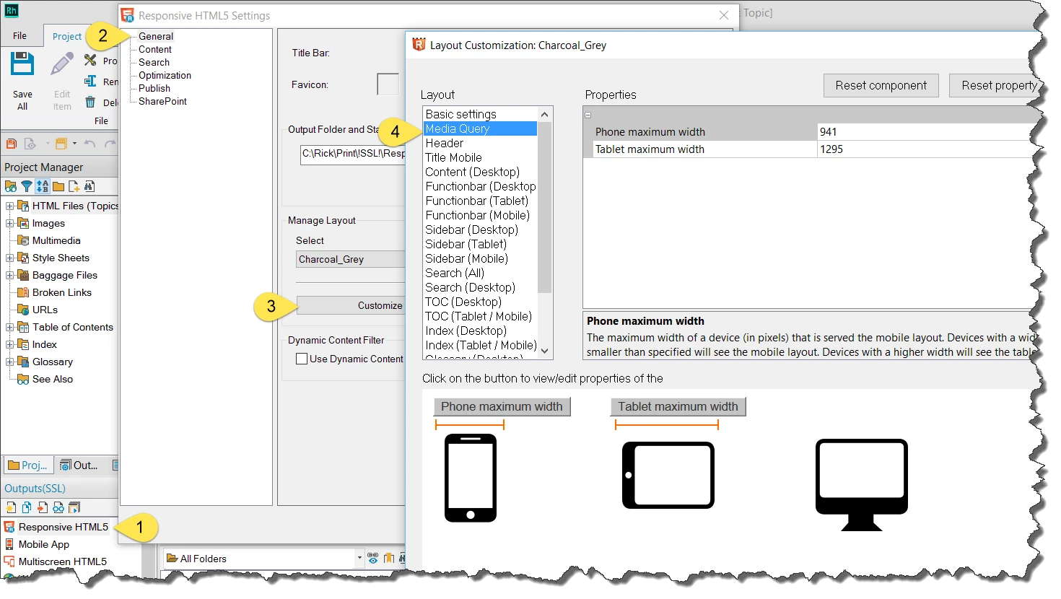Screen dimensions: 1061x599
Task: Click Project Manager filter funnel icon
Action: click(x=27, y=186)
